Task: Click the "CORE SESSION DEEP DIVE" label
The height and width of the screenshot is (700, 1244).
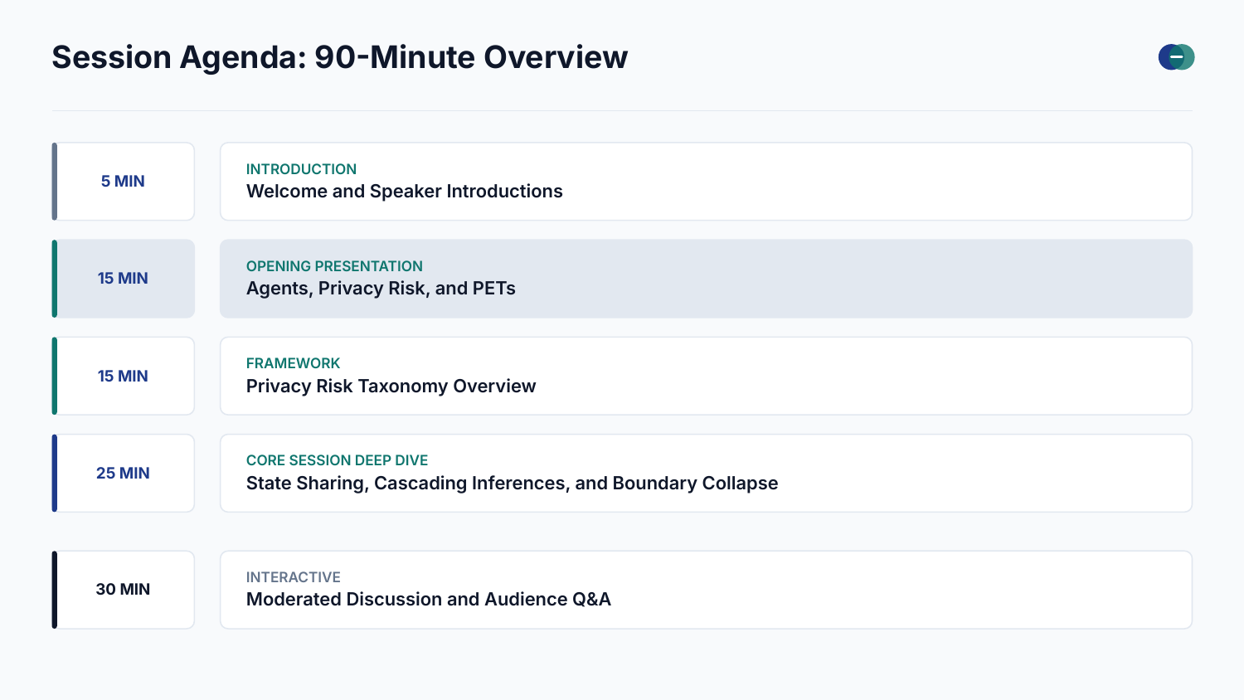Action: pos(337,460)
